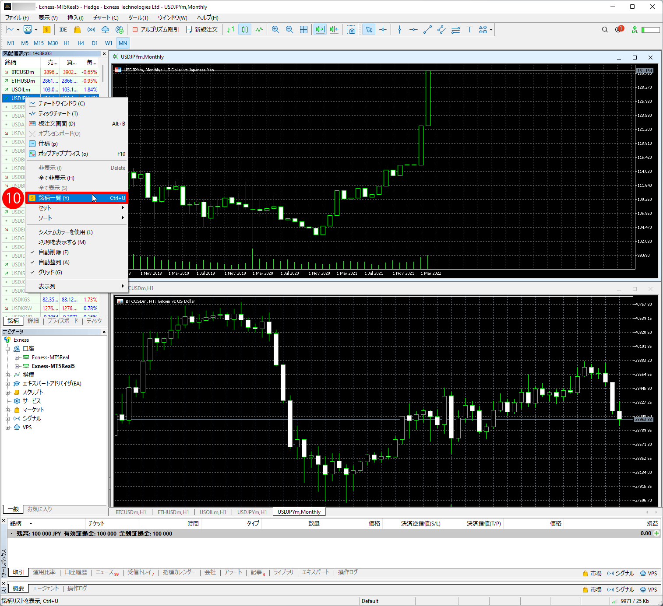Screen dimensions: 663x606
Task: Switch chart to candlestick display icon
Action: tap(245, 30)
